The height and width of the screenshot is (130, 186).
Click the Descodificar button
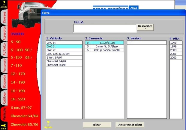pos(145,27)
